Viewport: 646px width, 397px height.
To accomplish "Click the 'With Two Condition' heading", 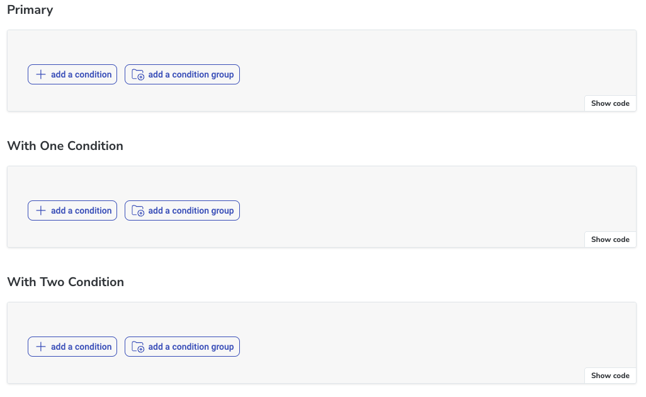I will point(65,282).
